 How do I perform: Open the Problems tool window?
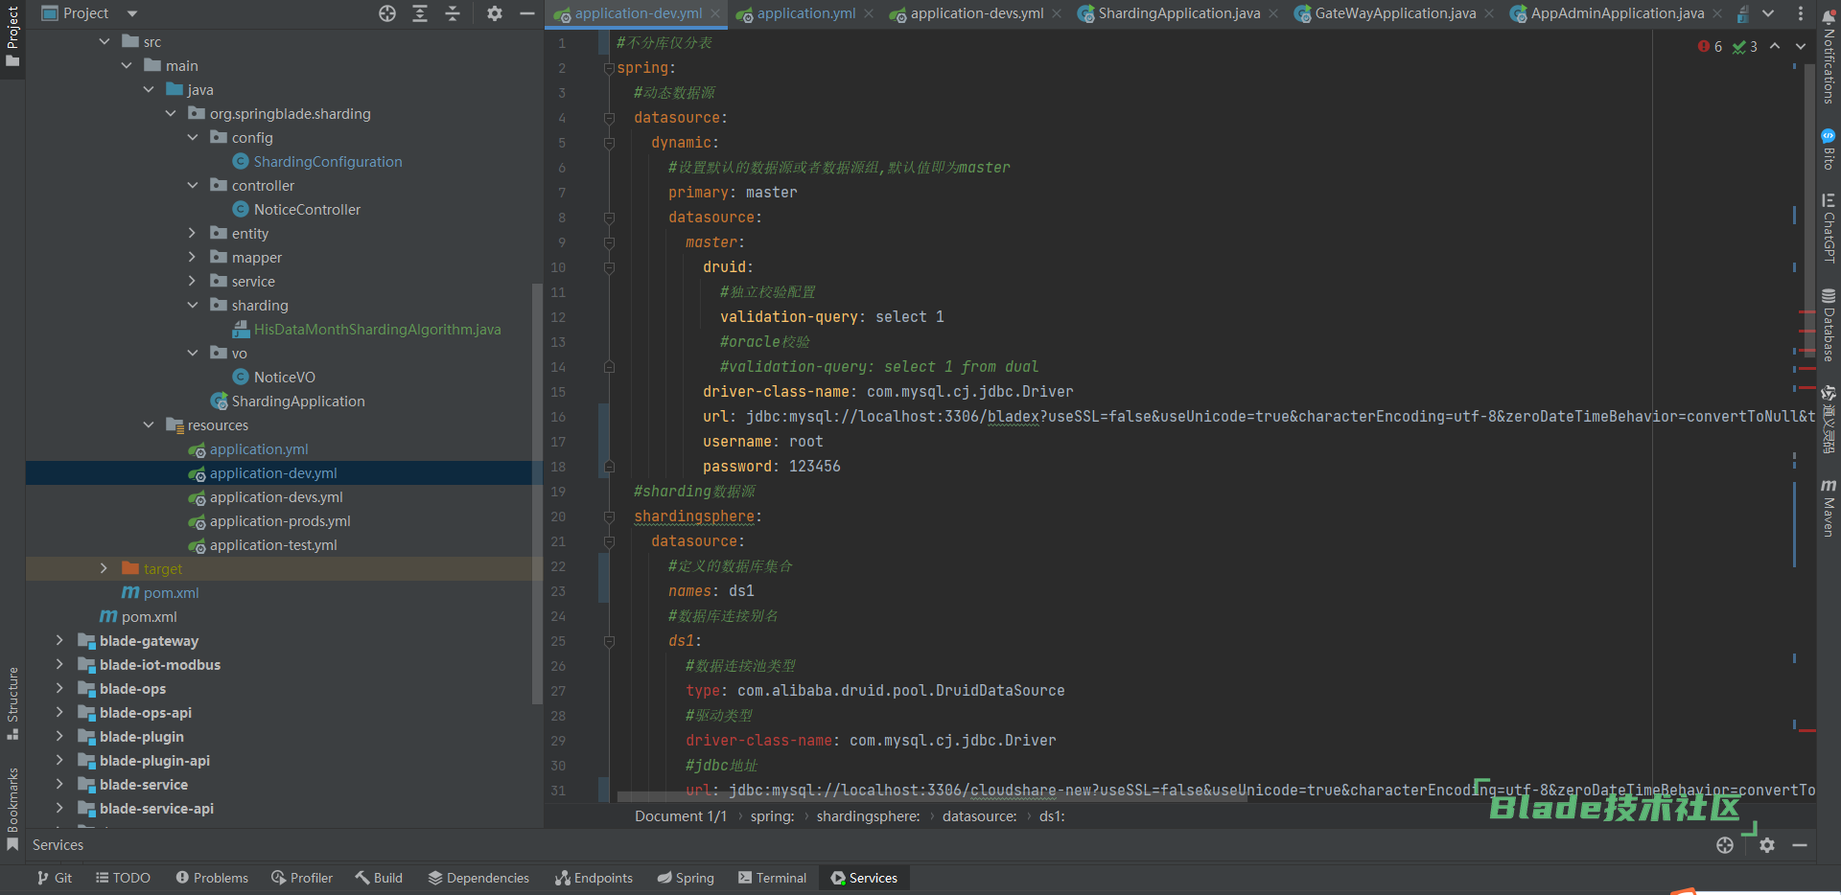[x=212, y=878]
